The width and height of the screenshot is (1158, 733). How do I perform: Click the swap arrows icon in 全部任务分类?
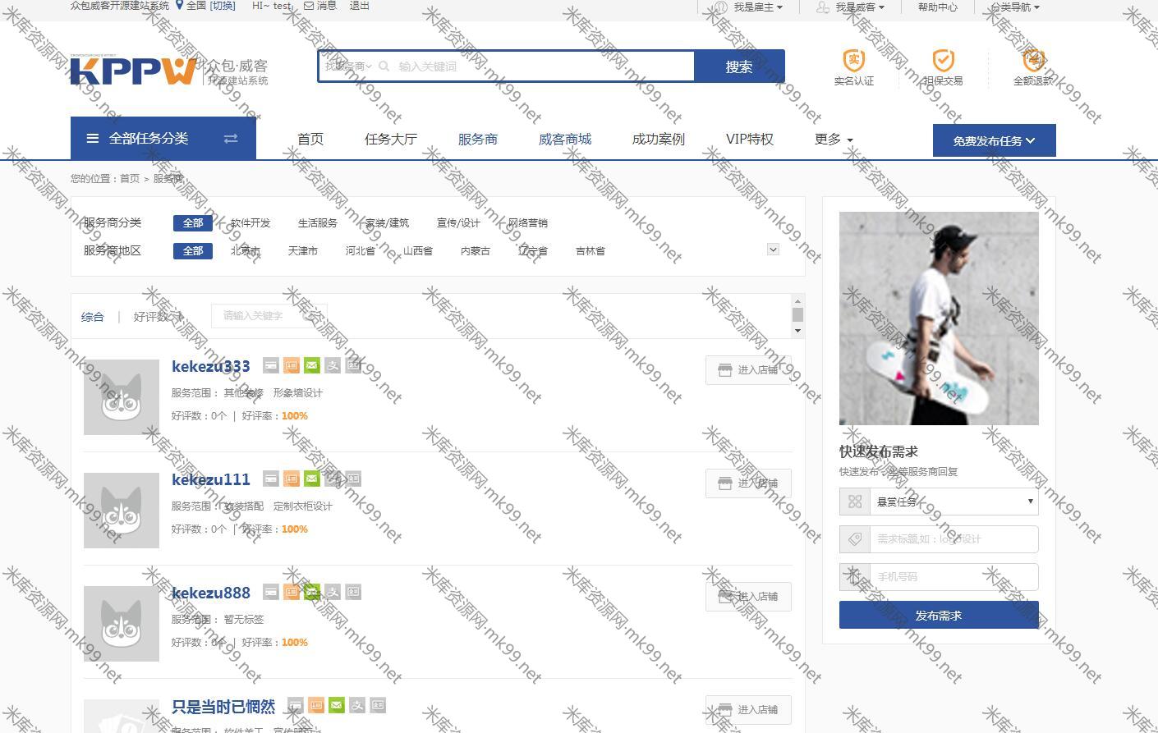point(231,139)
